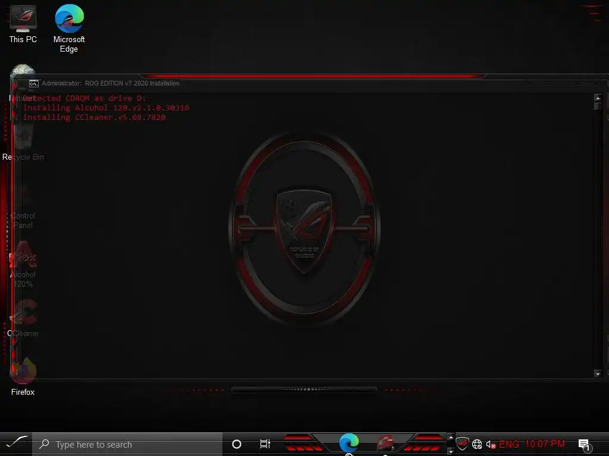Click the 'installing Alcohol 120.v2.1.0.30316' line
Screen dimensions: 609x456
point(106,108)
